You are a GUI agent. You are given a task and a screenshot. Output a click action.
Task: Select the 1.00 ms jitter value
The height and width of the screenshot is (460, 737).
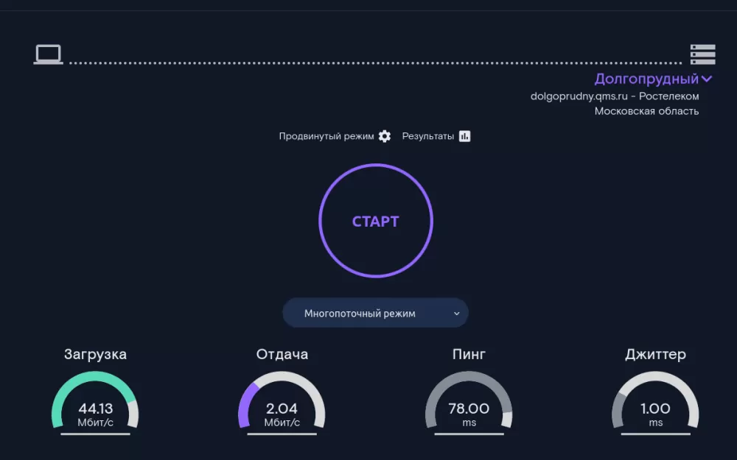655,414
